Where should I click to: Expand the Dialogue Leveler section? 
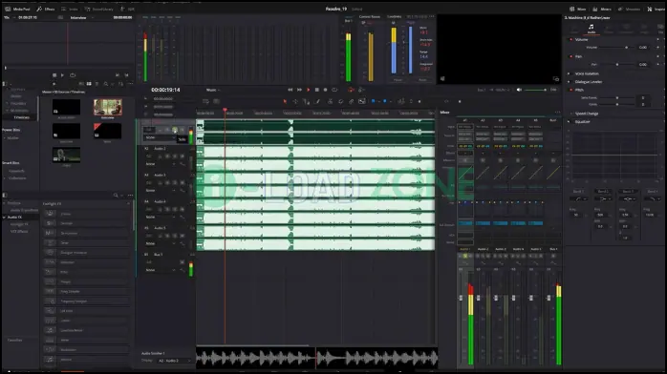tap(589, 82)
